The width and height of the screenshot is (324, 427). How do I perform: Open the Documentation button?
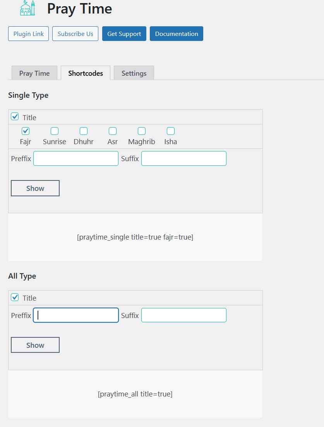point(177,34)
